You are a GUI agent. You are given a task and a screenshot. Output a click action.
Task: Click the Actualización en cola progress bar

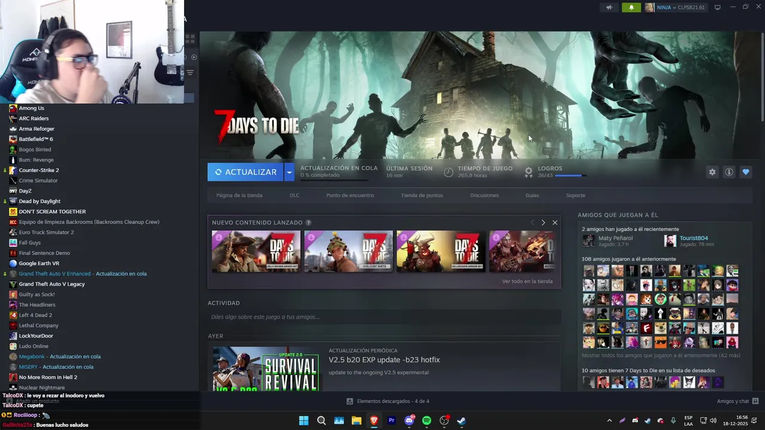(x=333, y=180)
